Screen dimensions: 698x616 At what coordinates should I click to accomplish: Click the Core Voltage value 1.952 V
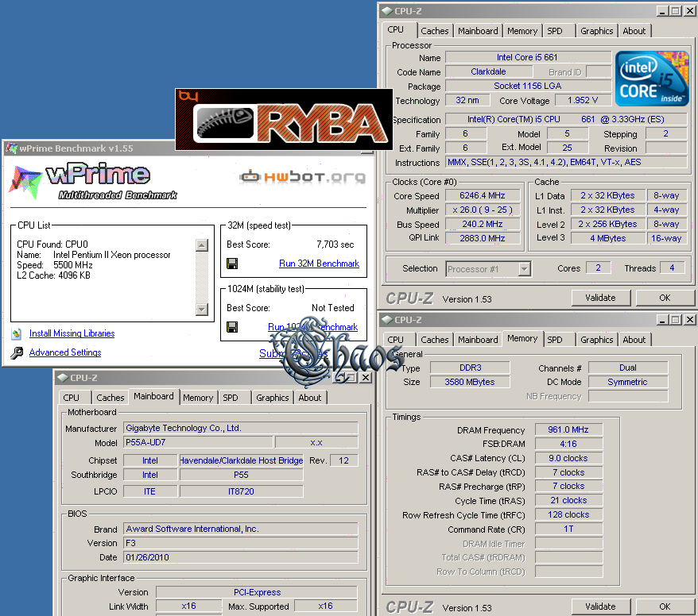pos(583,101)
